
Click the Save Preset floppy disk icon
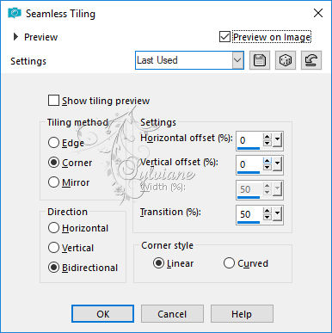(260, 60)
